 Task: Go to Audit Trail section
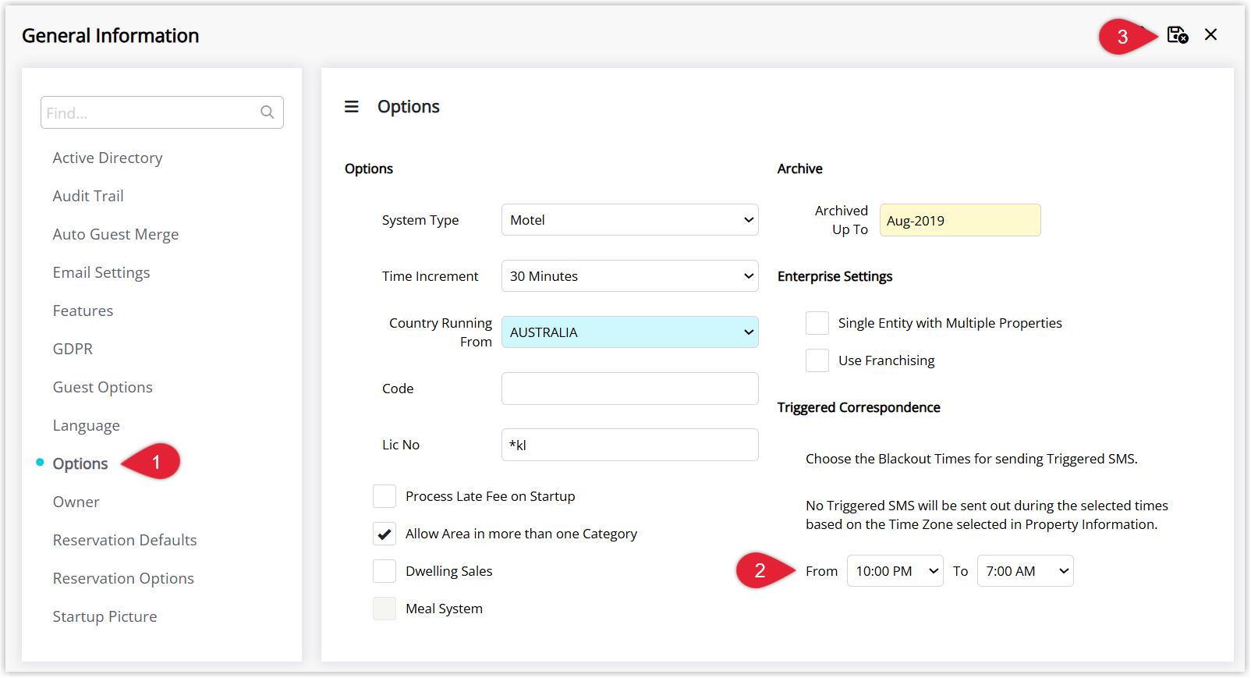pos(88,196)
